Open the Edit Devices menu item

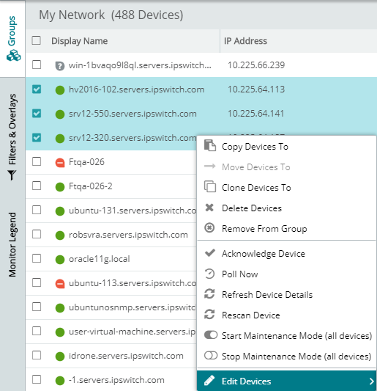click(x=286, y=381)
